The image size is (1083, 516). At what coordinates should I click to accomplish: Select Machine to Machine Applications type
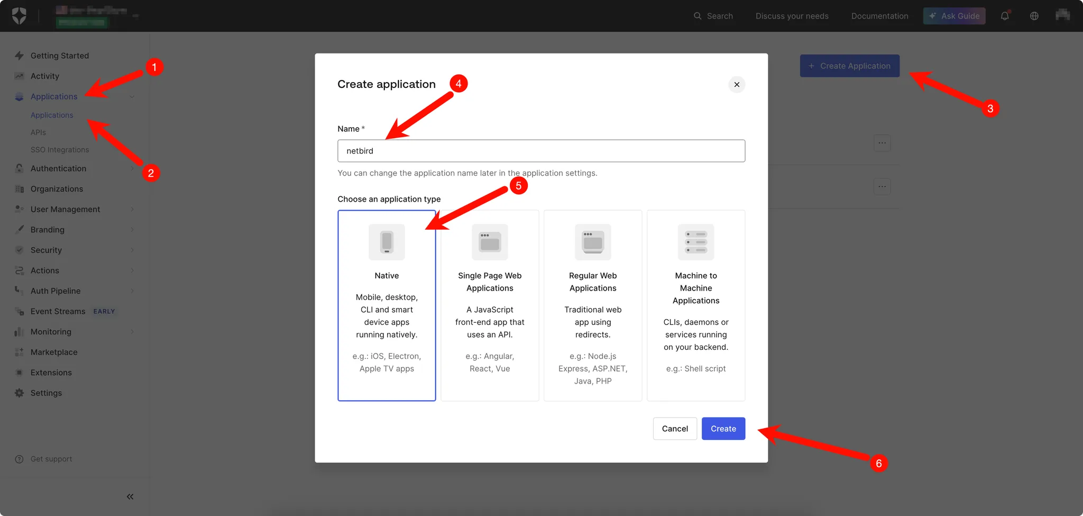tap(696, 305)
